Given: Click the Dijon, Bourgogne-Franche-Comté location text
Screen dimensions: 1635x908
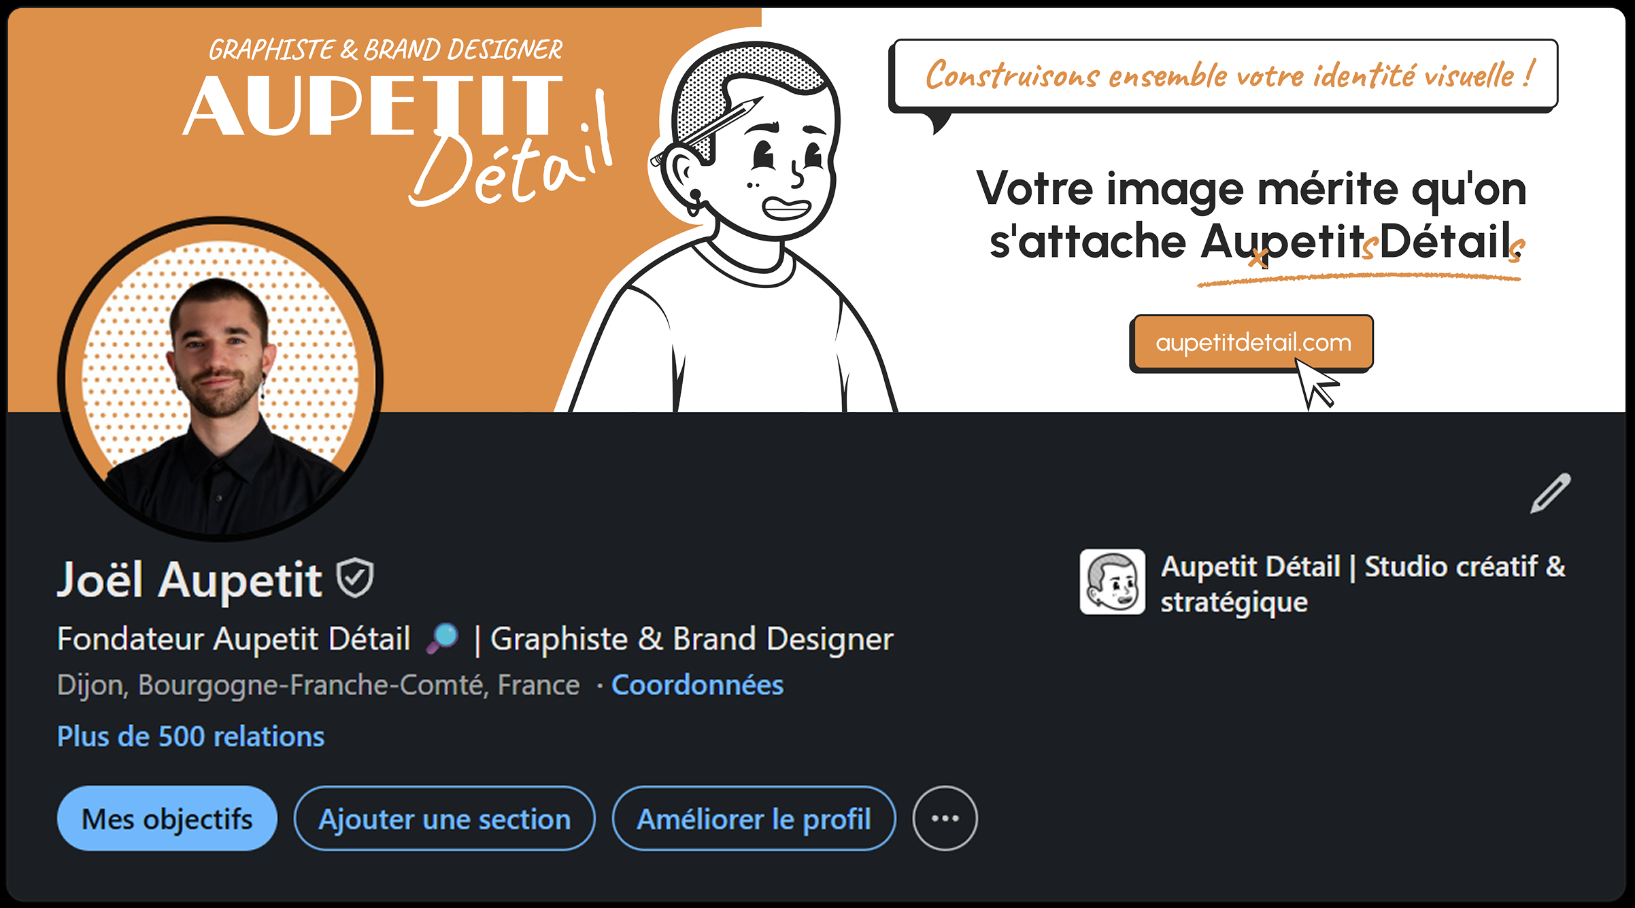Looking at the screenshot, I should click(x=318, y=685).
